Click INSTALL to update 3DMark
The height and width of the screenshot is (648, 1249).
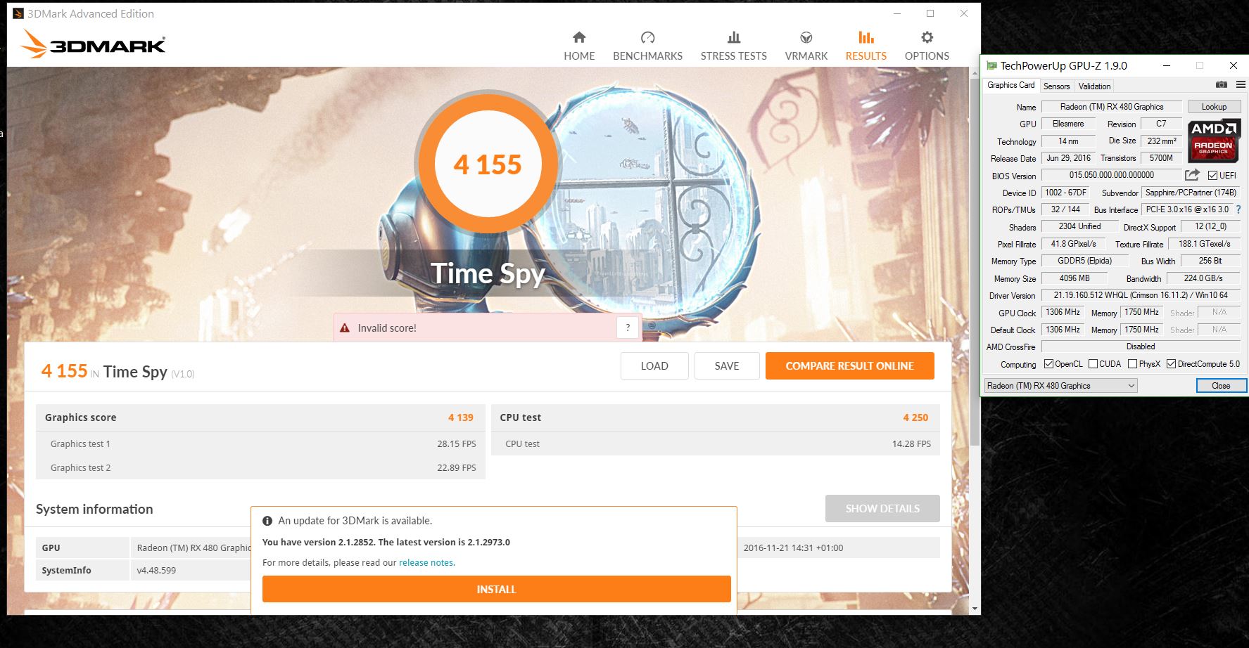point(496,590)
